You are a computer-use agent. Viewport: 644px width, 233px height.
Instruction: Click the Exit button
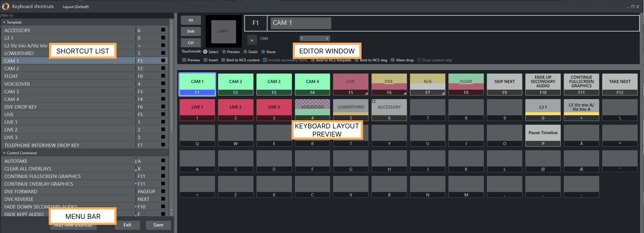[x=127, y=225]
